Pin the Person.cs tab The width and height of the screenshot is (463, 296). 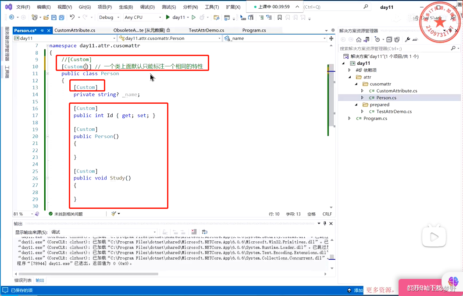(x=42, y=30)
